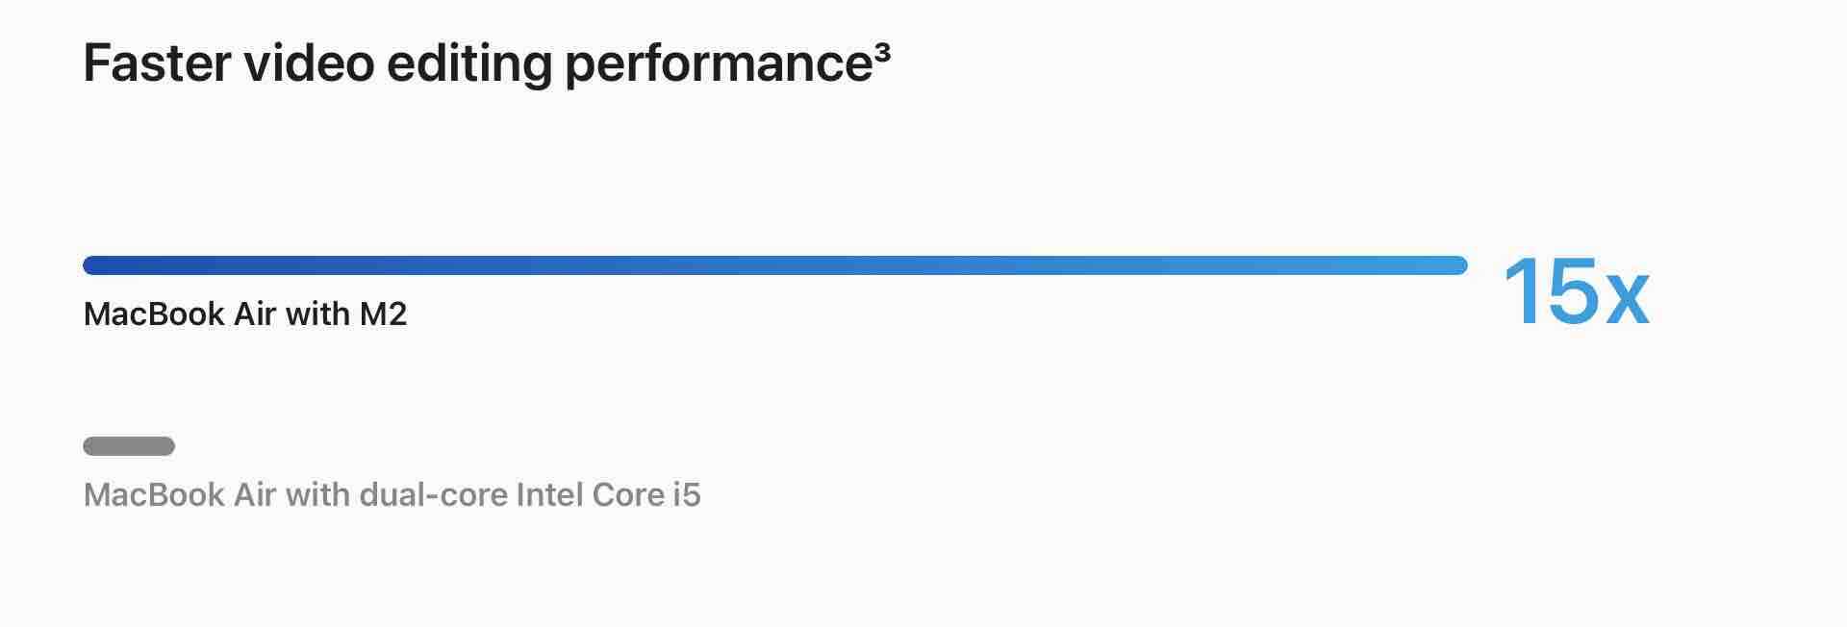
Task: Click "with" in the gray Intel label
Action: (x=317, y=495)
